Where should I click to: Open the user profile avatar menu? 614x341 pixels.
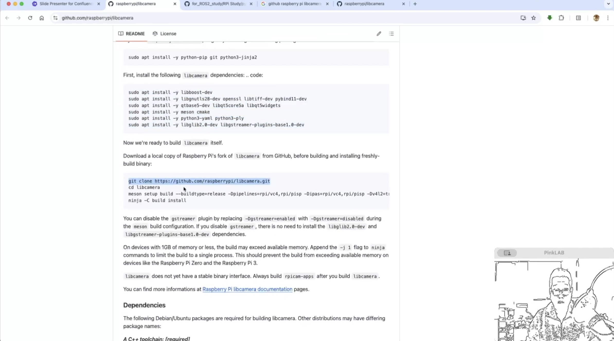point(596,18)
